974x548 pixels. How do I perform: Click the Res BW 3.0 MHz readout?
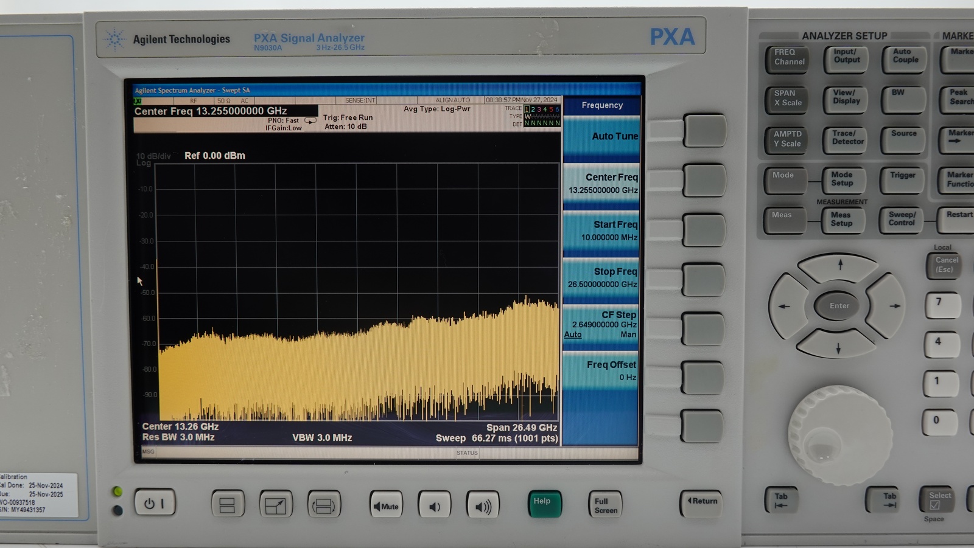tap(178, 437)
